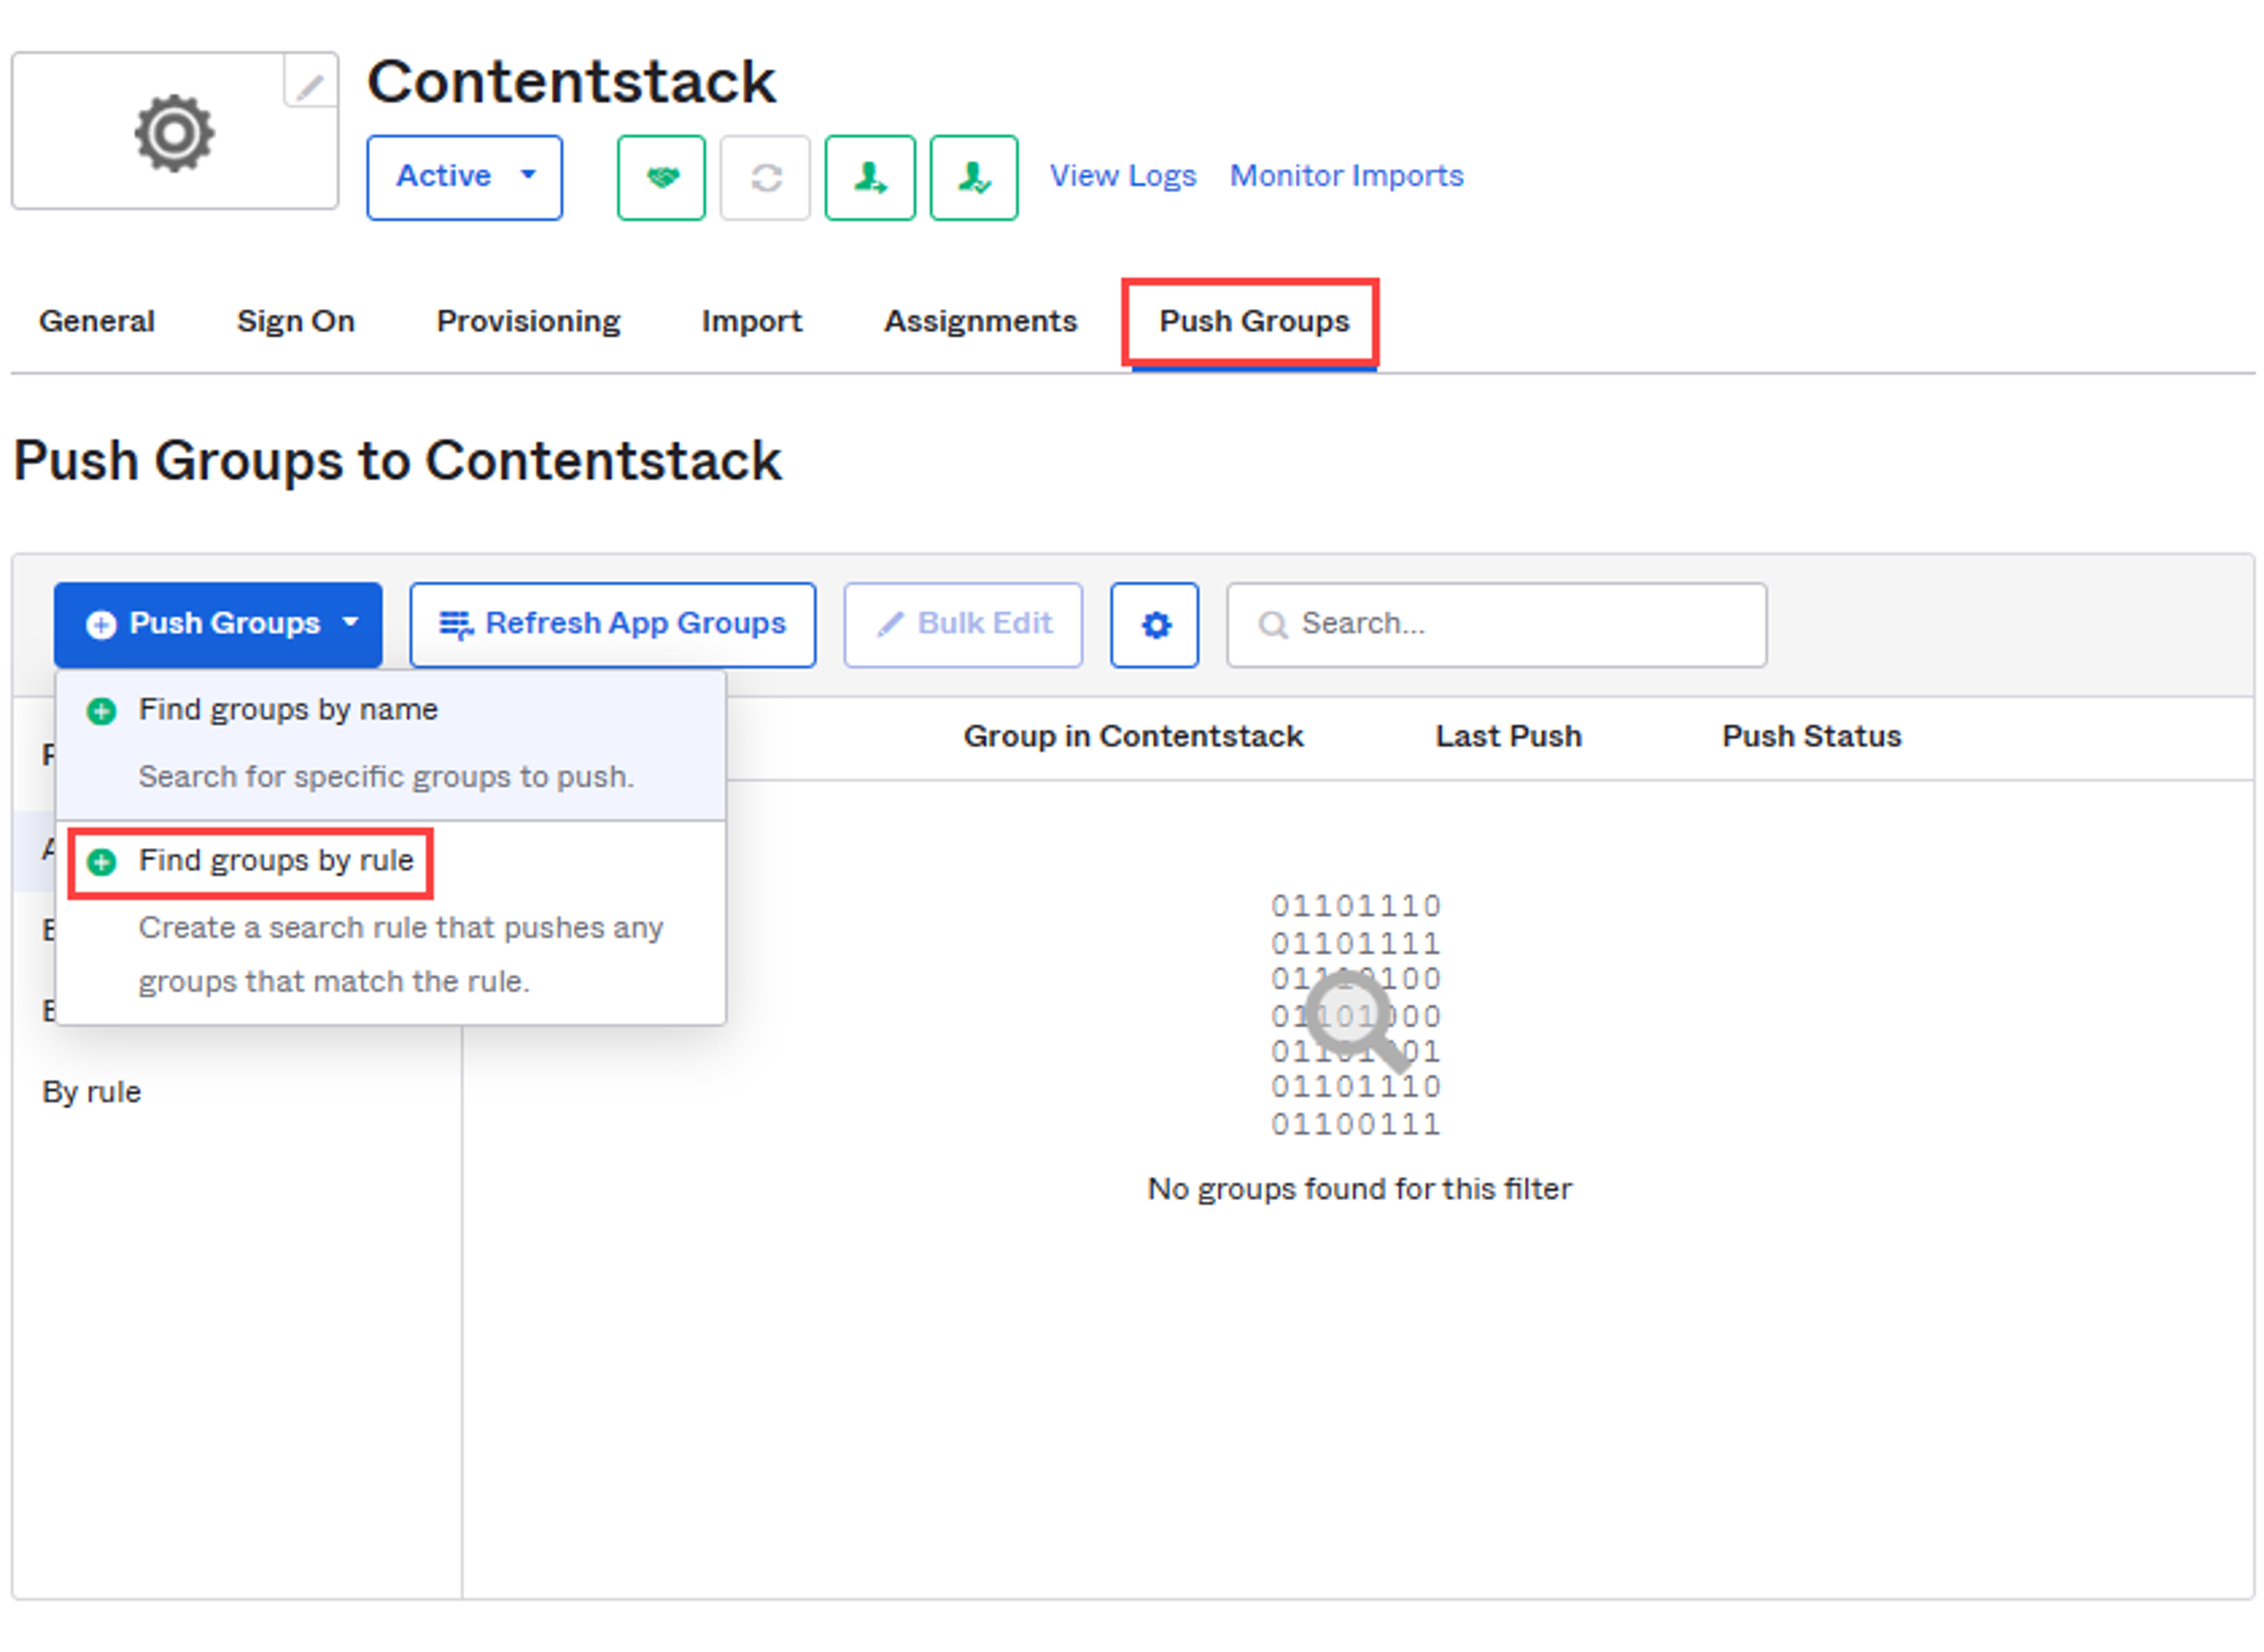
Task: Collapse the Push Groups dropdown button
Action: click(x=218, y=625)
